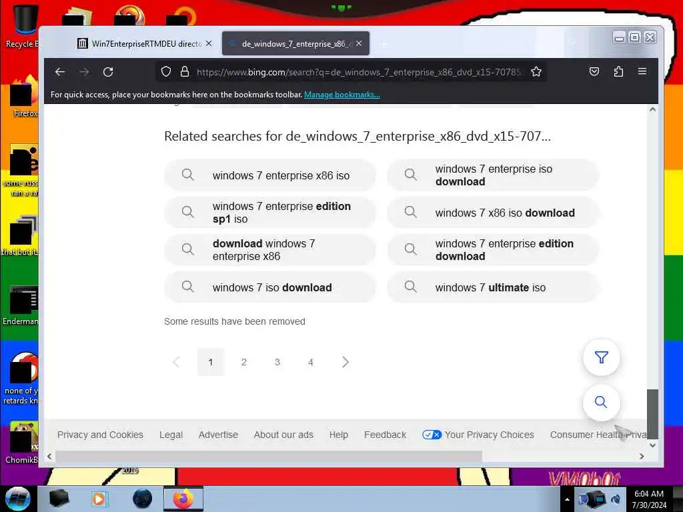The image size is (683, 512).
Task: Click the Bing filter funnel button
Action: click(x=601, y=357)
